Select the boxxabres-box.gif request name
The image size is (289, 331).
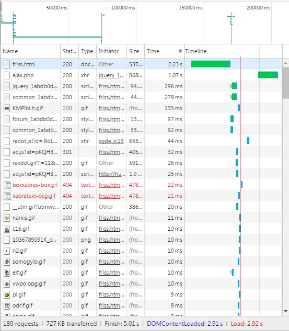(35, 185)
